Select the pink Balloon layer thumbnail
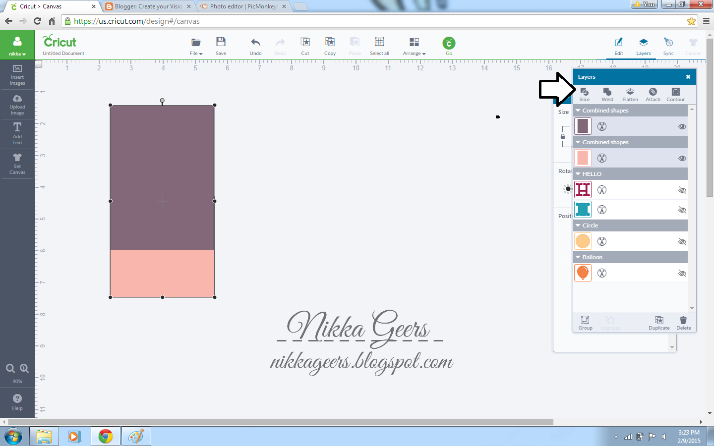Screen dimensions: 714x446 583,273
